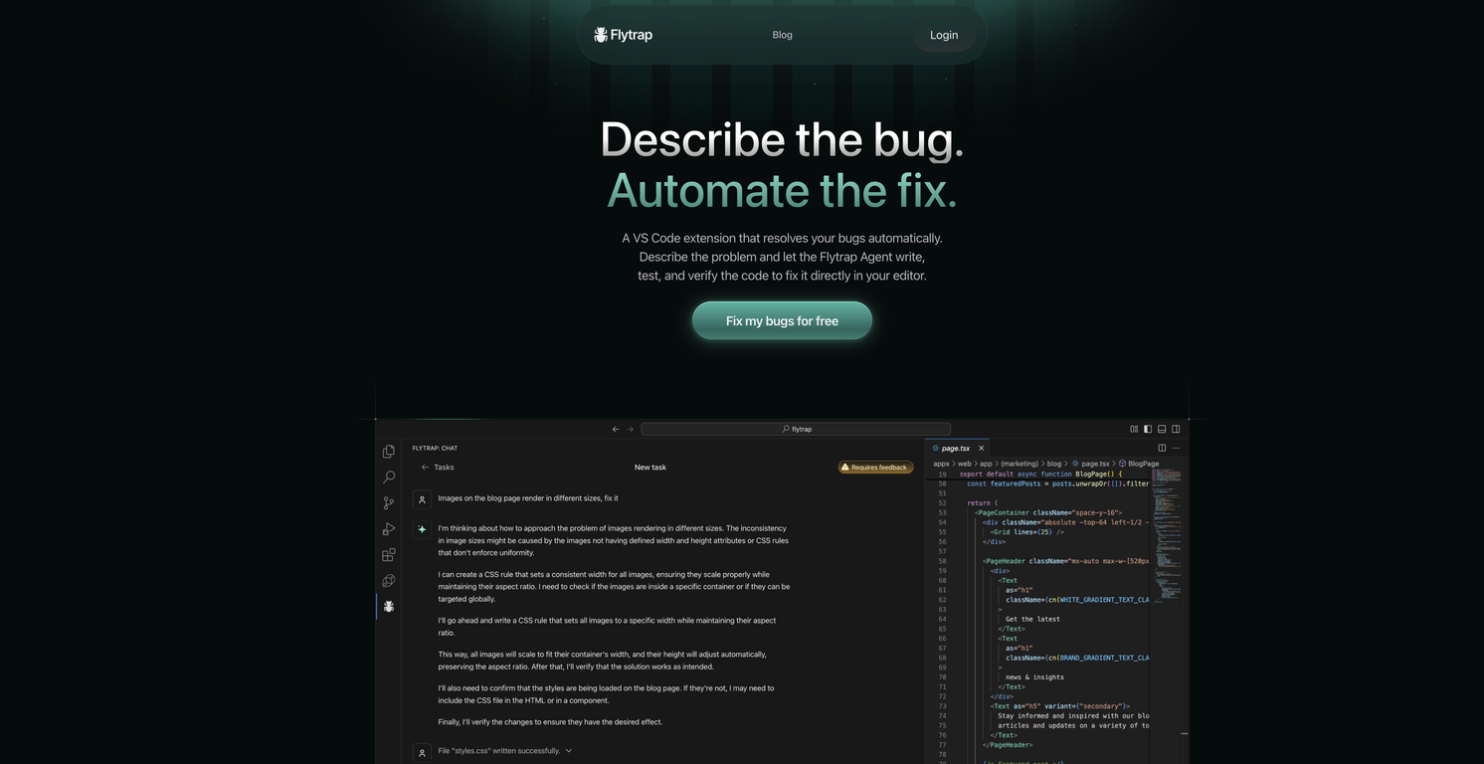This screenshot has width=1484, height=764.
Task: Click the flytrap search bar in the title bar
Action: pyautogui.click(x=796, y=429)
